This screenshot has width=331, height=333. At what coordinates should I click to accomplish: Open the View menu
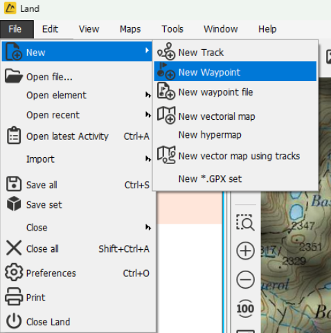(x=89, y=29)
